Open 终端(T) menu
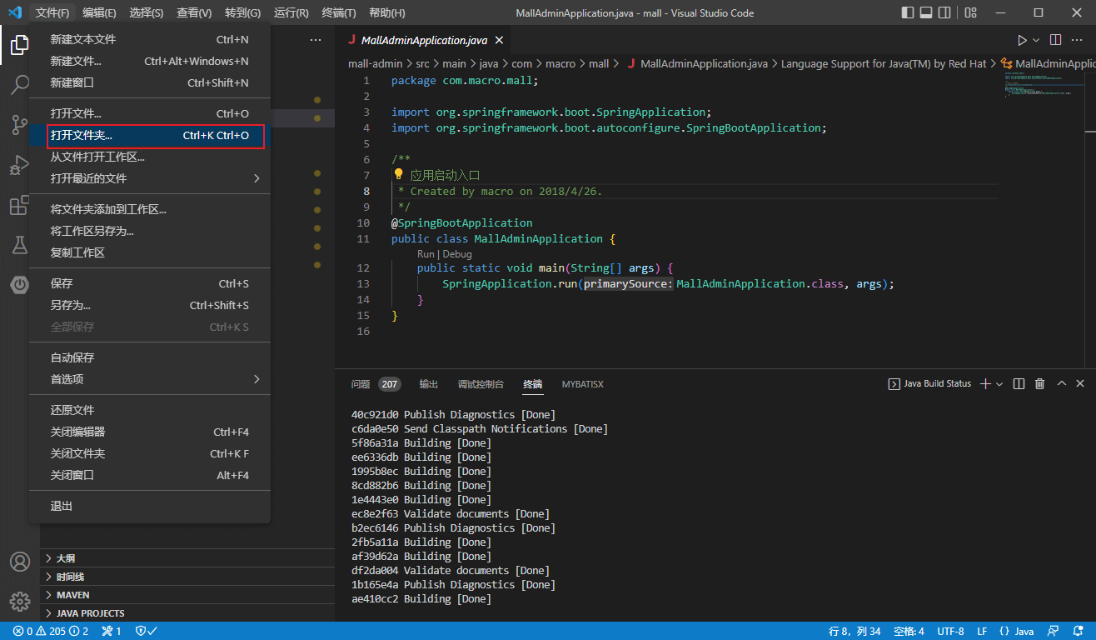 pyautogui.click(x=338, y=12)
